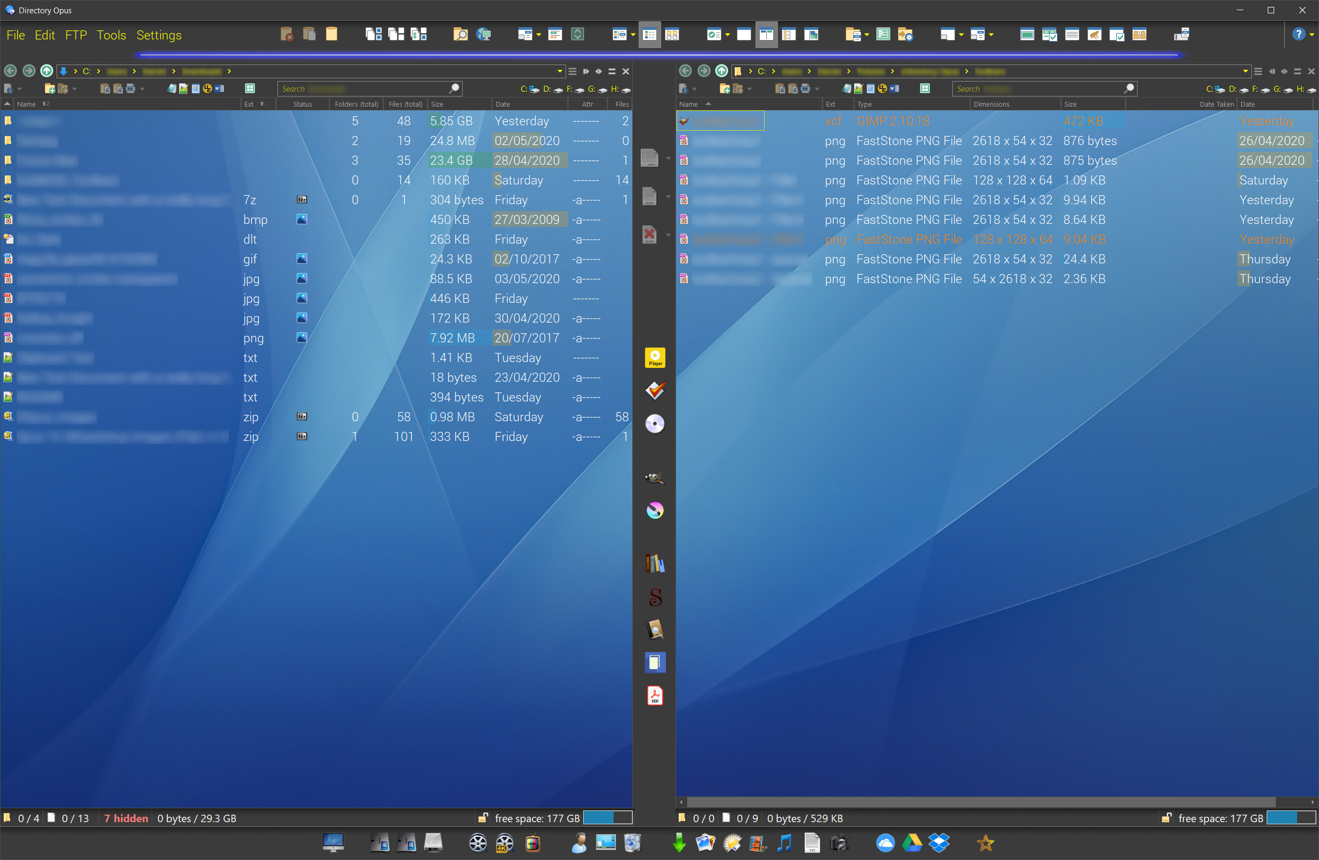Viewport: 1319px width, 860px height.
Task: Open Dropbox from the bottom toolbar
Action: coord(939,843)
